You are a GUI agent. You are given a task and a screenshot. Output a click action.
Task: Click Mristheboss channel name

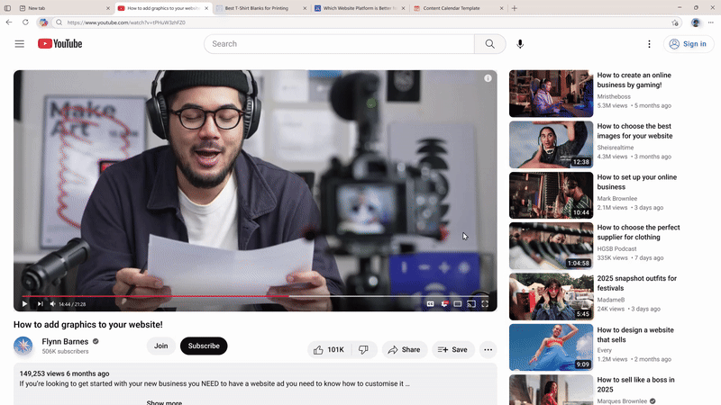pos(614,96)
